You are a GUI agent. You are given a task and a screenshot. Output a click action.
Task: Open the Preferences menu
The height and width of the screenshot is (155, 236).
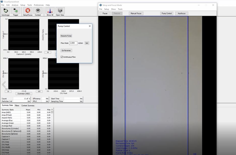pyautogui.click(x=39, y=5)
